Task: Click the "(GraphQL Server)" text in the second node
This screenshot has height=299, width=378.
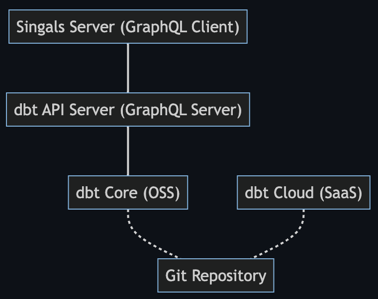Action: (181, 110)
